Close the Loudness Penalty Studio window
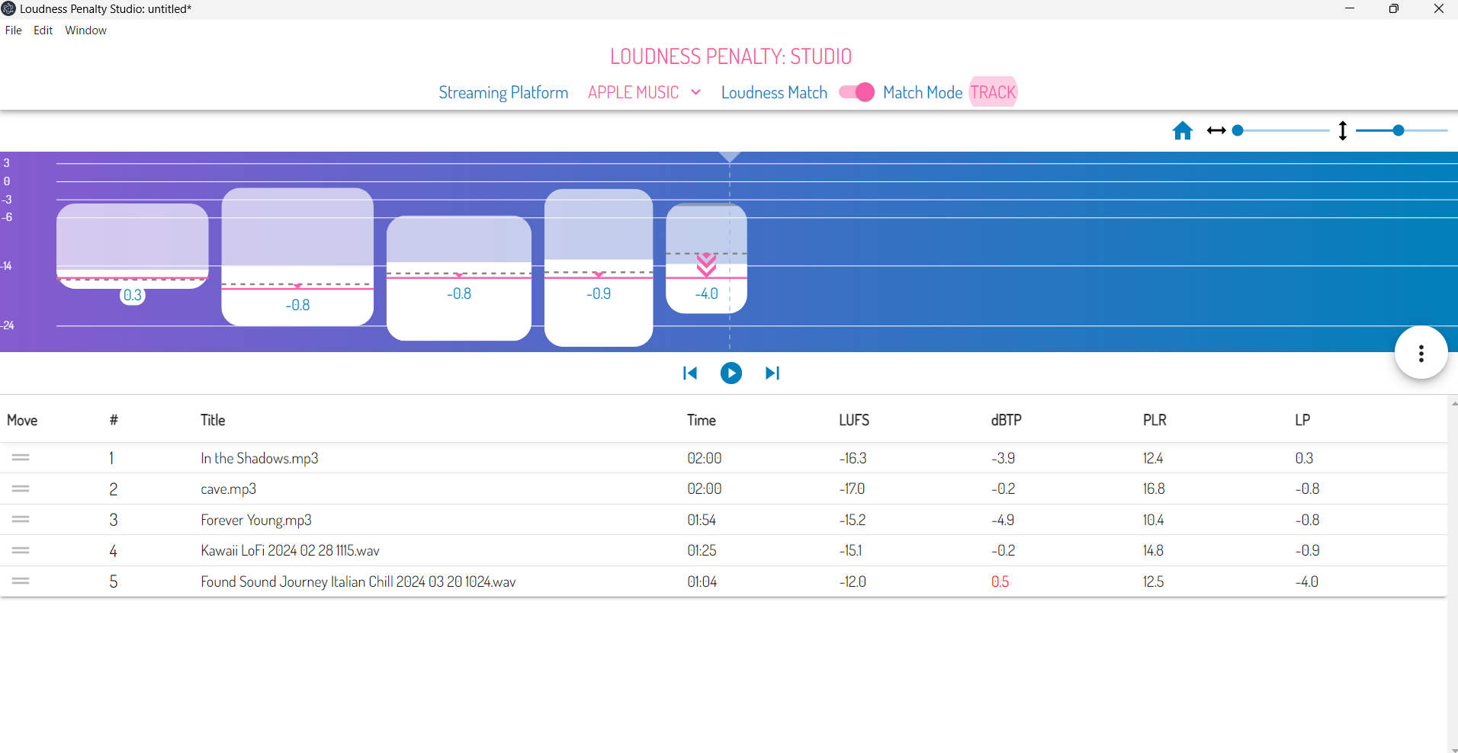 coord(1438,8)
